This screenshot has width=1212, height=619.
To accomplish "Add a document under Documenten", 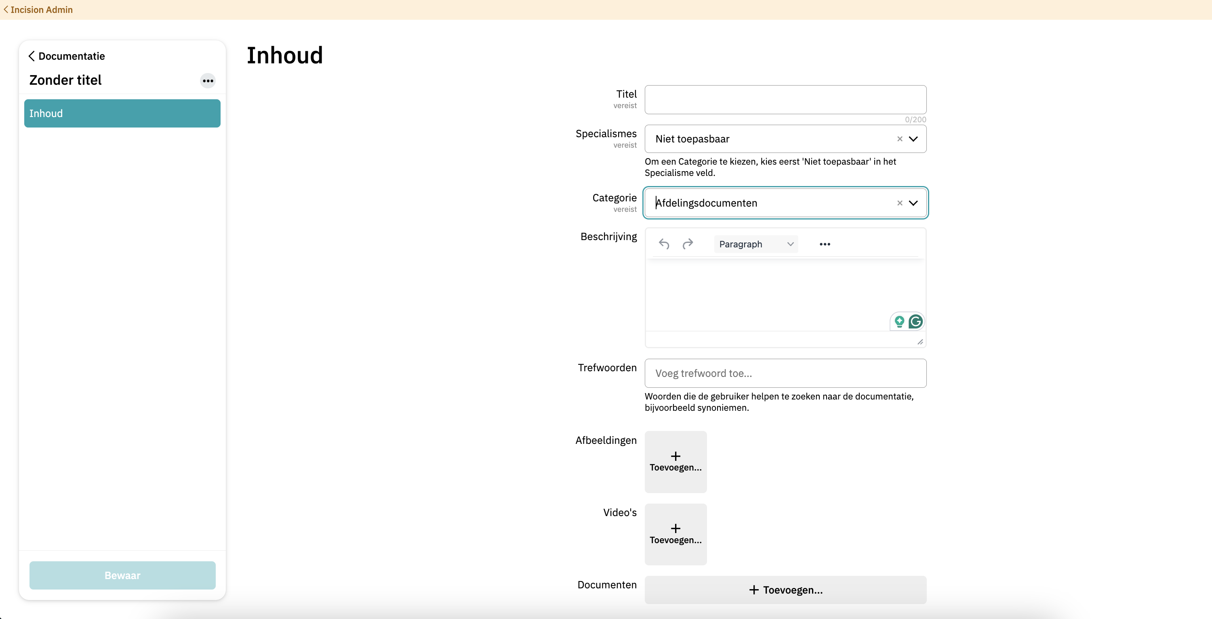I will pyautogui.click(x=785, y=590).
